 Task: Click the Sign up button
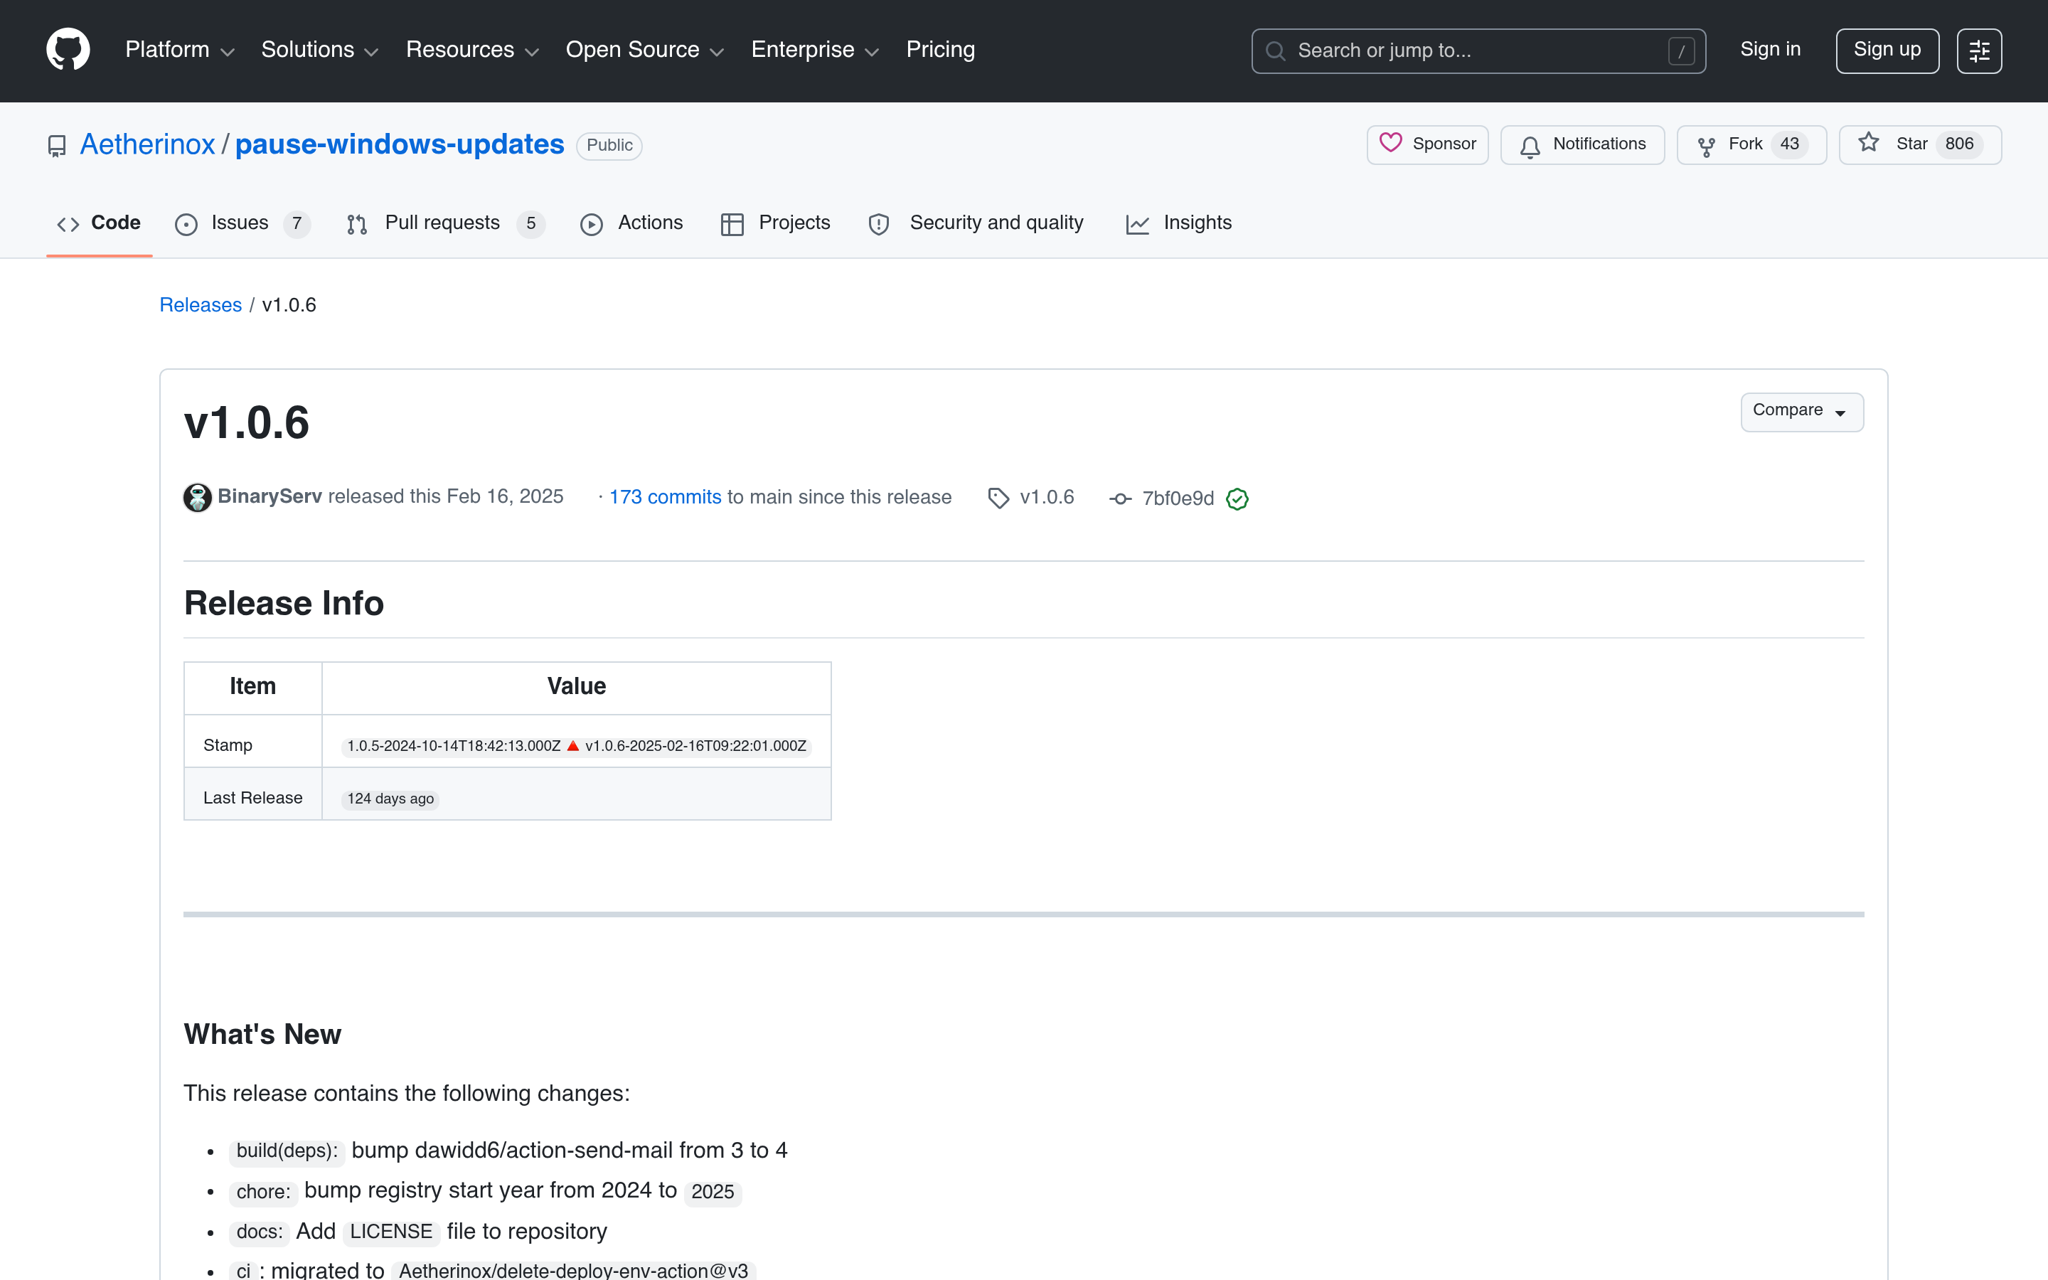[x=1887, y=50]
